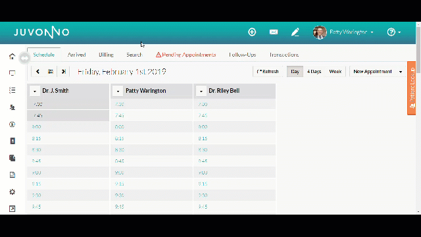Open the patients people icon in sidebar
This screenshot has height=237, width=421.
click(x=12, y=107)
